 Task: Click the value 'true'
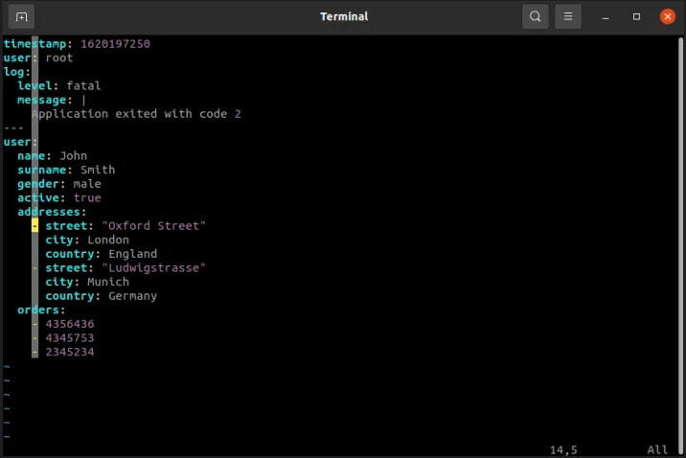[x=87, y=197]
